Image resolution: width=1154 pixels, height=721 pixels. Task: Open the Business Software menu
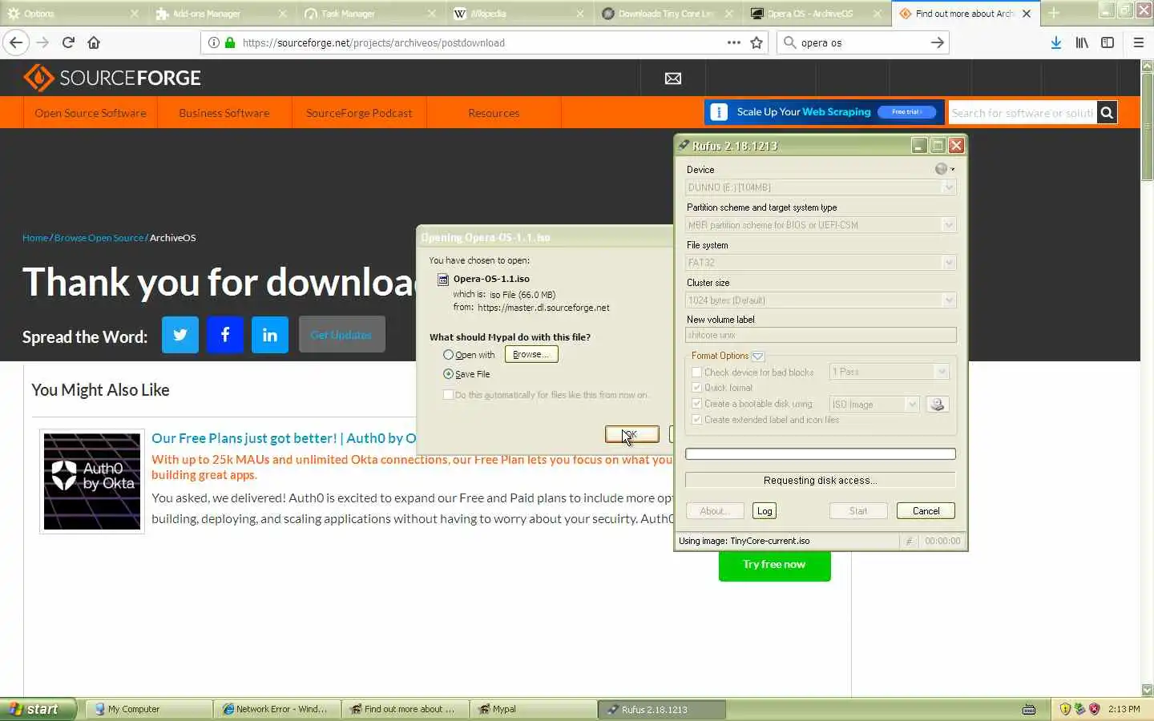click(224, 113)
